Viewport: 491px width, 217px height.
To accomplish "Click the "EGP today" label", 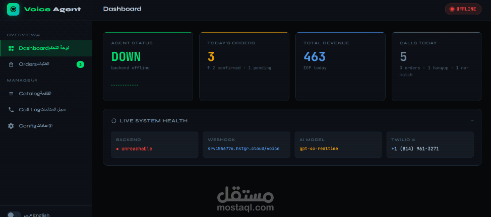I will 315,68.
